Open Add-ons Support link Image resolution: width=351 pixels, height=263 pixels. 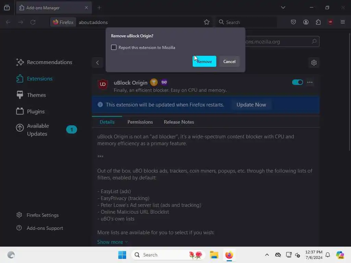point(40,228)
